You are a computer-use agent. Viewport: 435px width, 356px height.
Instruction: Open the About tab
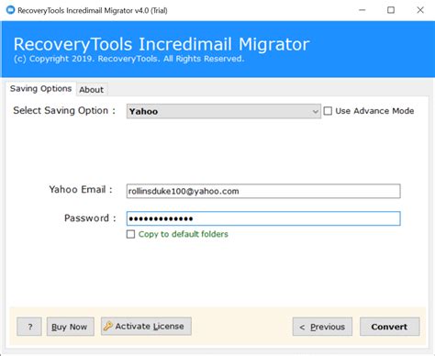tap(92, 90)
